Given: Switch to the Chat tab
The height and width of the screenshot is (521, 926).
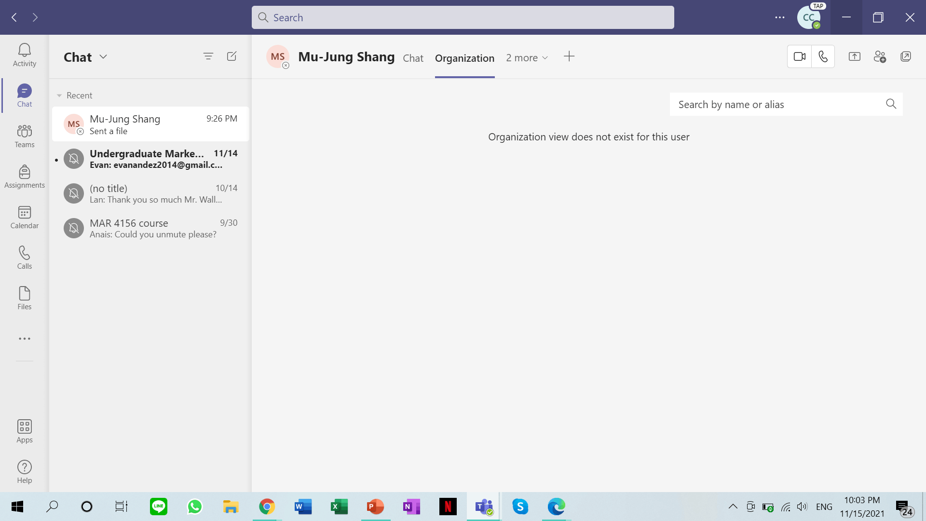Looking at the screenshot, I should [413, 58].
